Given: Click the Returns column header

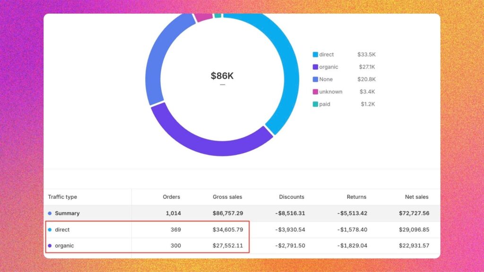Looking at the screenshot, I should tap(355, 197).
